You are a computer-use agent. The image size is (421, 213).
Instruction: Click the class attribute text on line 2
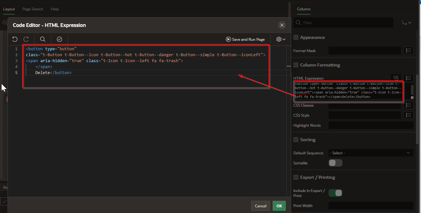click(x=146, y=55)
